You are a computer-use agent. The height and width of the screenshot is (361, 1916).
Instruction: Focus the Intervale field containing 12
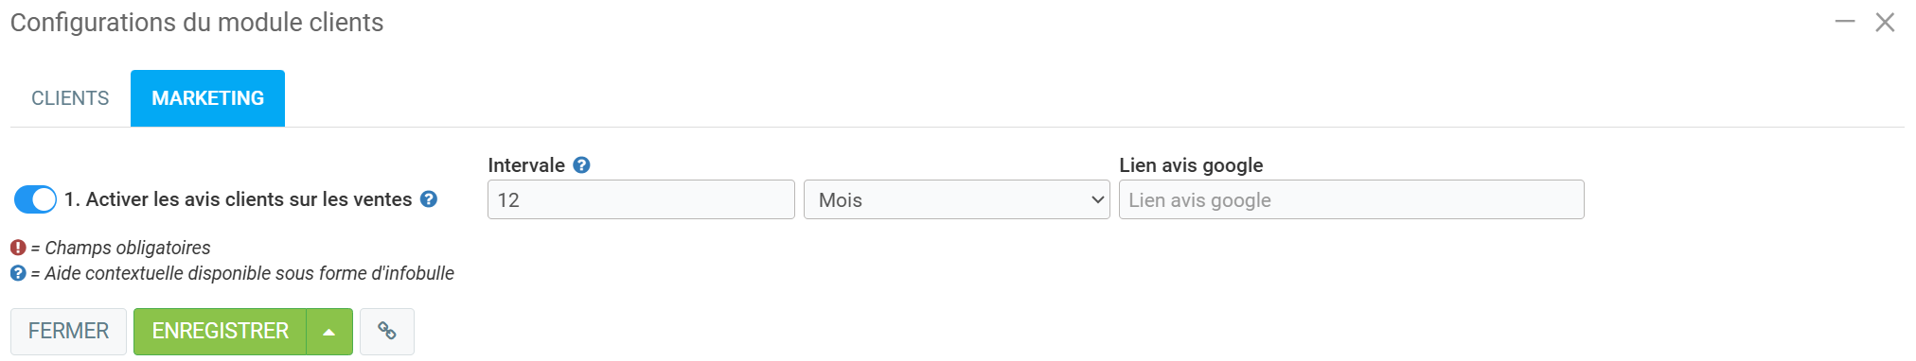click(x=641, y=199)
